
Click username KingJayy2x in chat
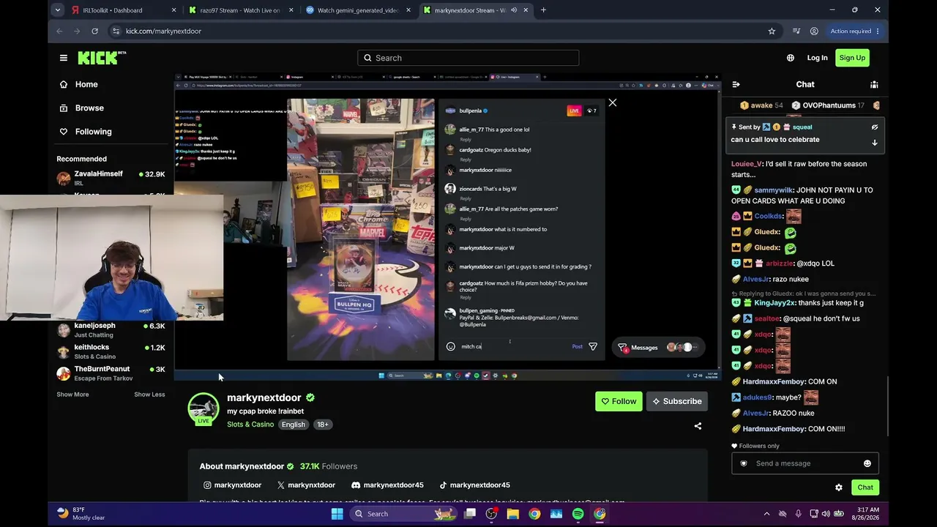[774, 303]
